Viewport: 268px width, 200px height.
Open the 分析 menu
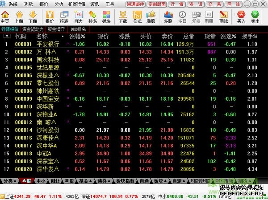tap(59, 4)
